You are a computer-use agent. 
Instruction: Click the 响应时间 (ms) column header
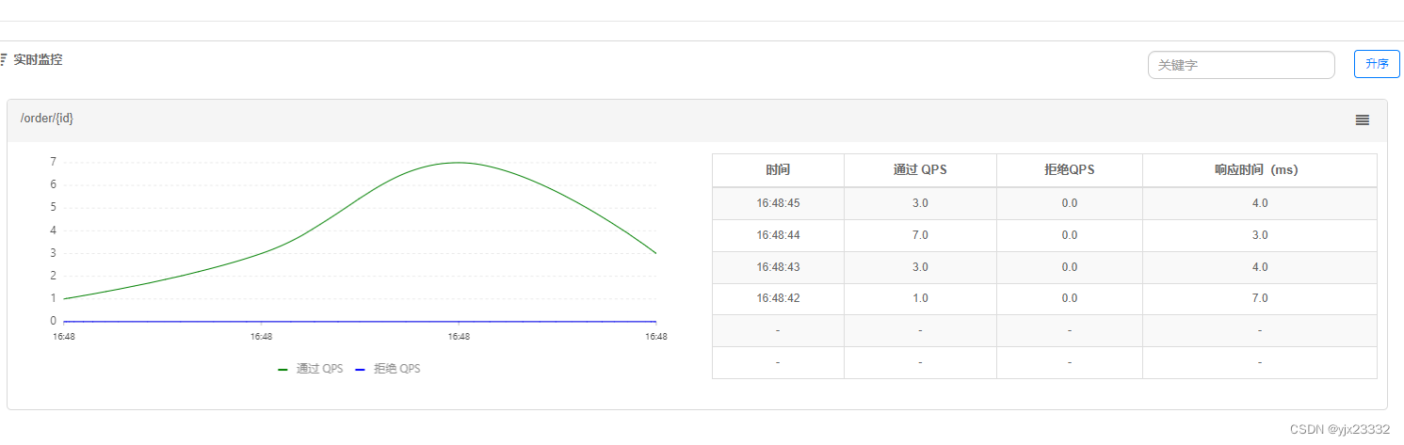[1260, 170]
